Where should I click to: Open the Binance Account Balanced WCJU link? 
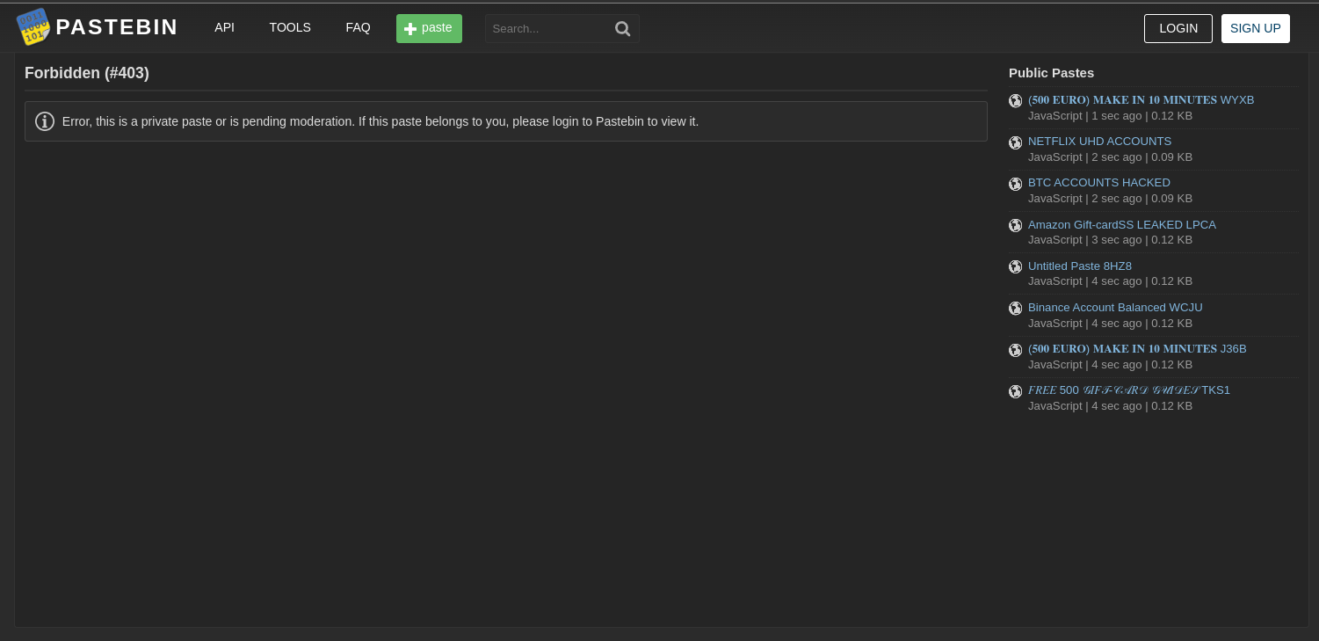pyautogui.click(x=1114, y=308)
